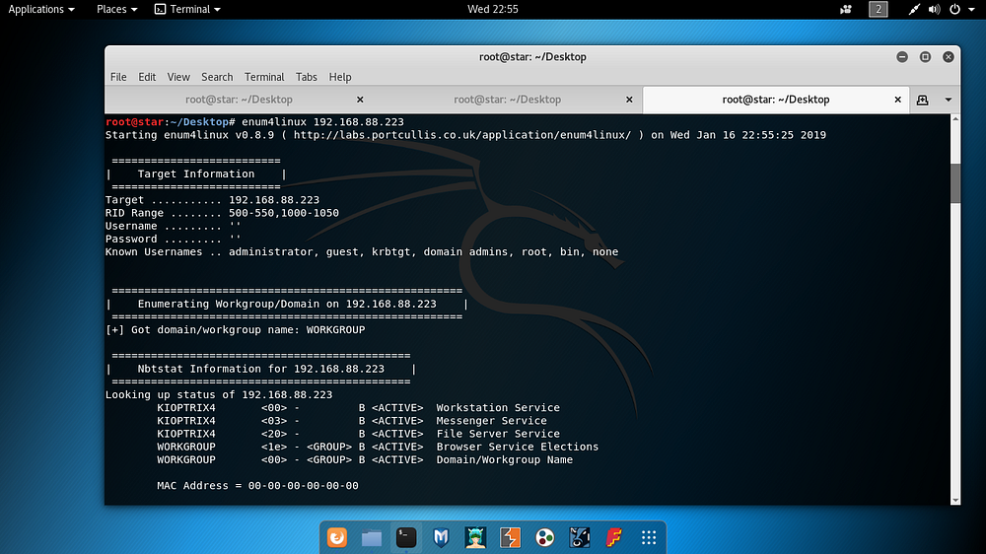Click the scrollbar up arrow
The height and width of the screenshot is (554, 986).
955,119
